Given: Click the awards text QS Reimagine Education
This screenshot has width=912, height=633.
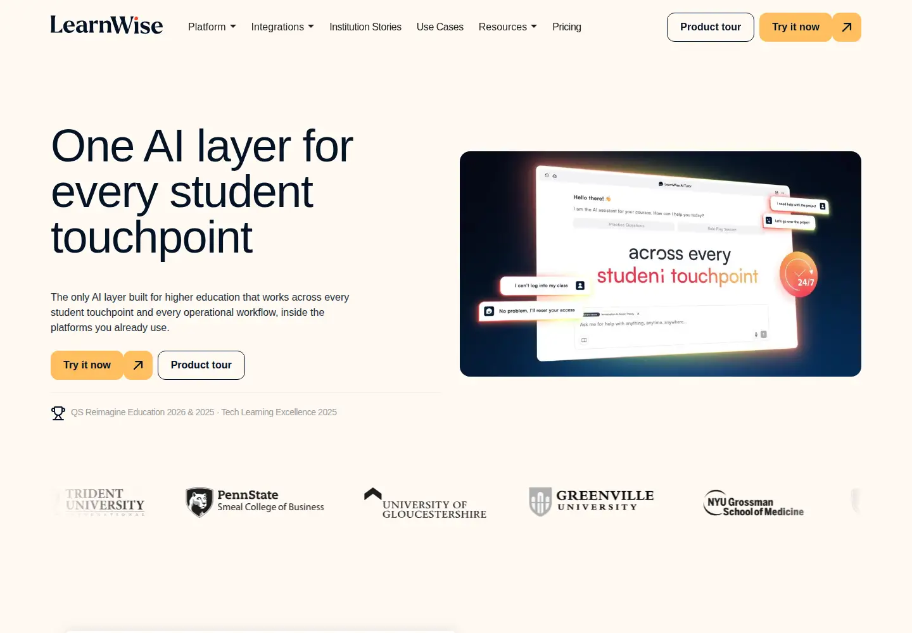Looking at the screenshot, I should click(x=204, y=412).
